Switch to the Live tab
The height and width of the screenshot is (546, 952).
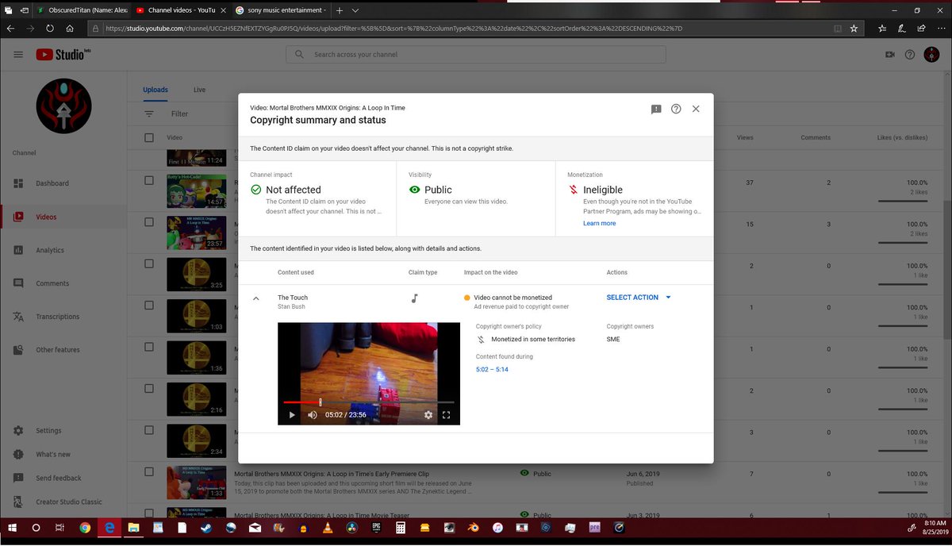[x=199, y=90]
